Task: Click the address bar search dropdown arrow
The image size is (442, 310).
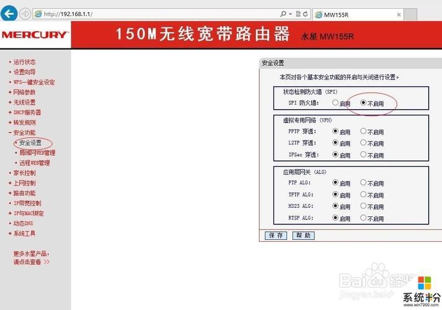Action: (290, 14)
